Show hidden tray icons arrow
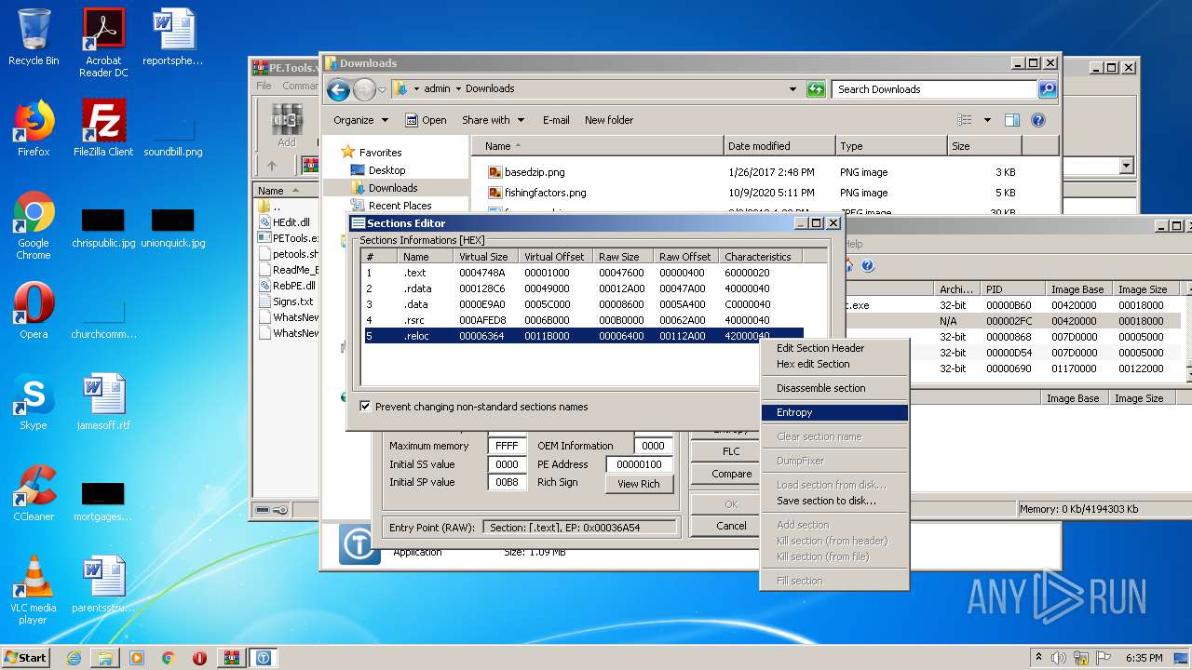 pos(1038,657)
